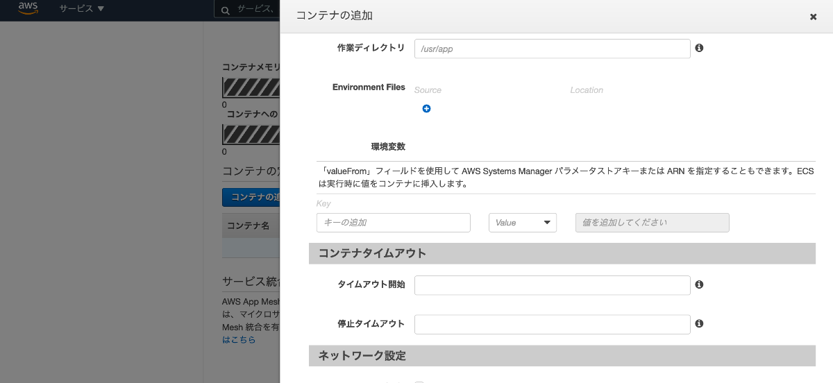Click the 値を追加してください field
833x383 pixels.
coord(653,223)
